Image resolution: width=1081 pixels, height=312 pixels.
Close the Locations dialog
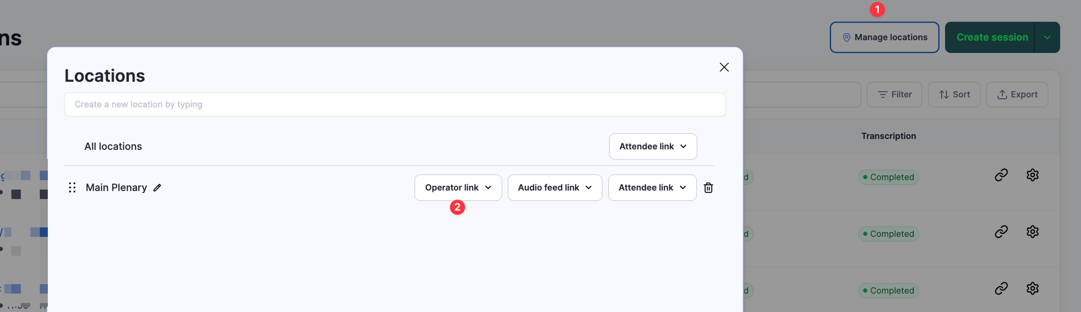[x=724, y=67]
